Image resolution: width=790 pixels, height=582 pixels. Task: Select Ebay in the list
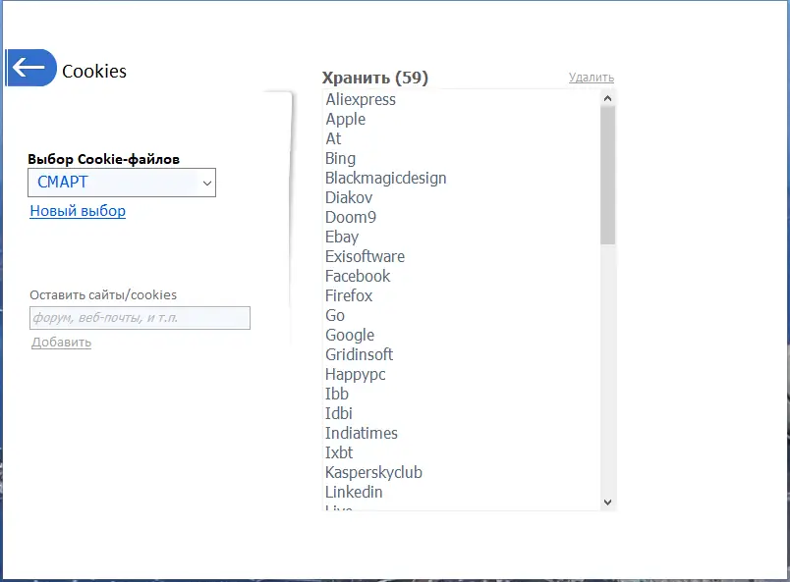(x=342, y=238)
